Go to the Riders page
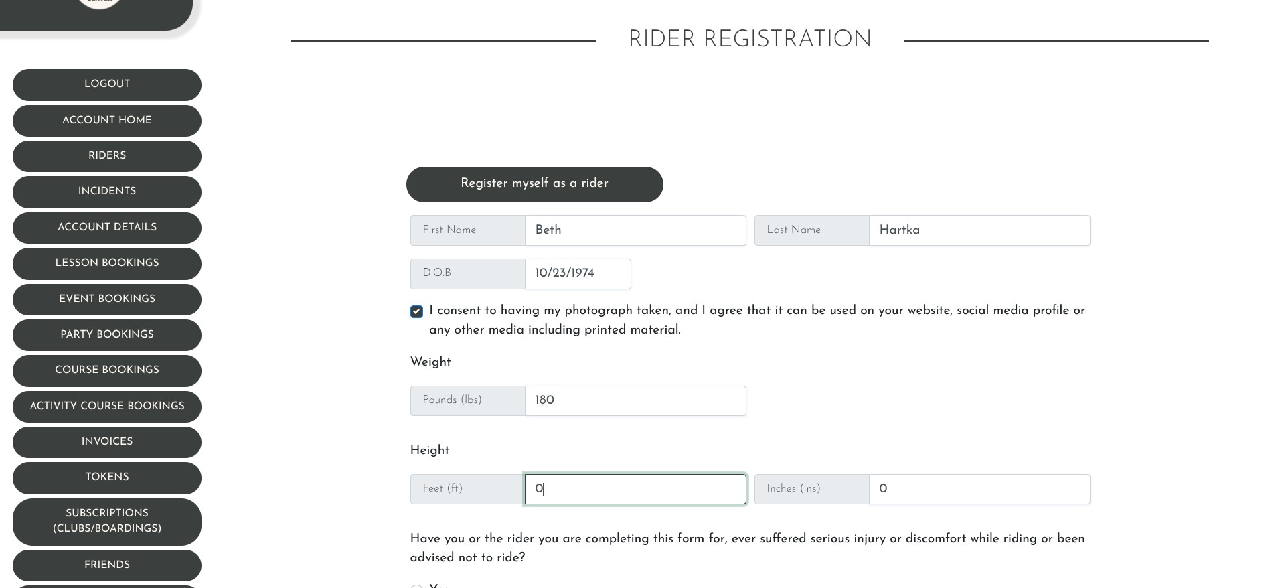The image size is (1286, 588). 107,156
